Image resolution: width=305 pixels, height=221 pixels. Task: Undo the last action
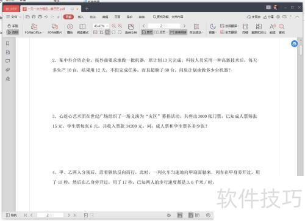point(46,17)
